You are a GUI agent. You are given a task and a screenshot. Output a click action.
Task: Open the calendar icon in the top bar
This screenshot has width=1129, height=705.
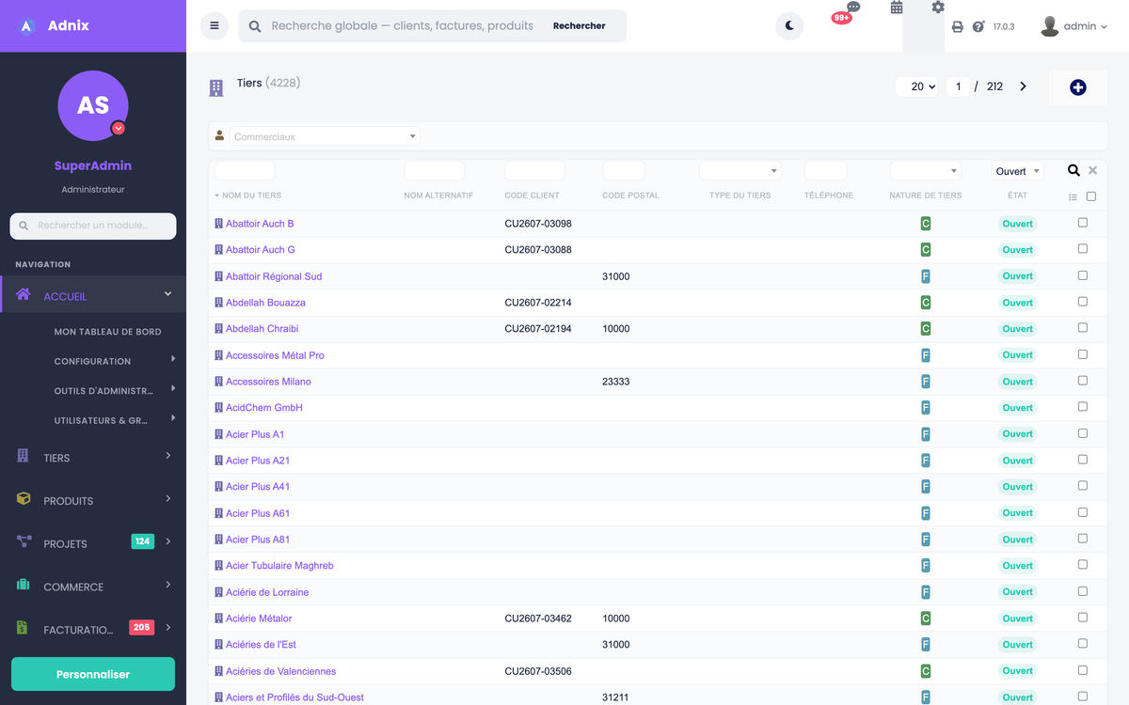(x=897, y=8)
